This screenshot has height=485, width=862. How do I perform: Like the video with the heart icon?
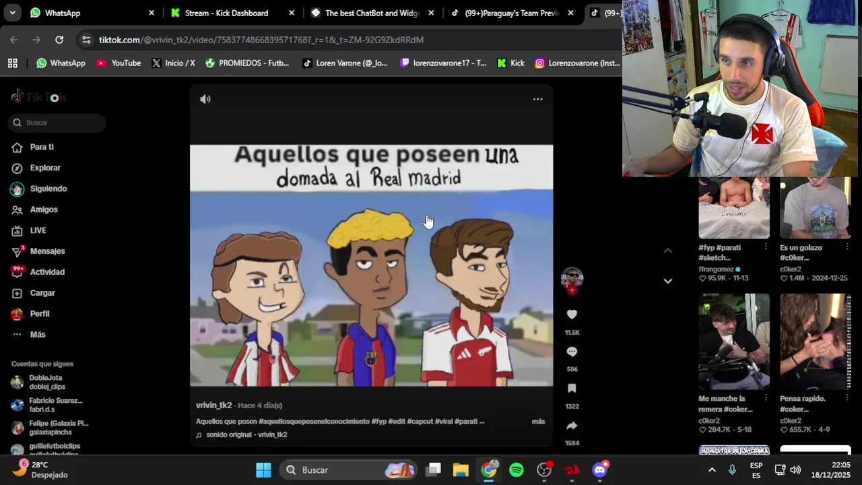[572, 315]
